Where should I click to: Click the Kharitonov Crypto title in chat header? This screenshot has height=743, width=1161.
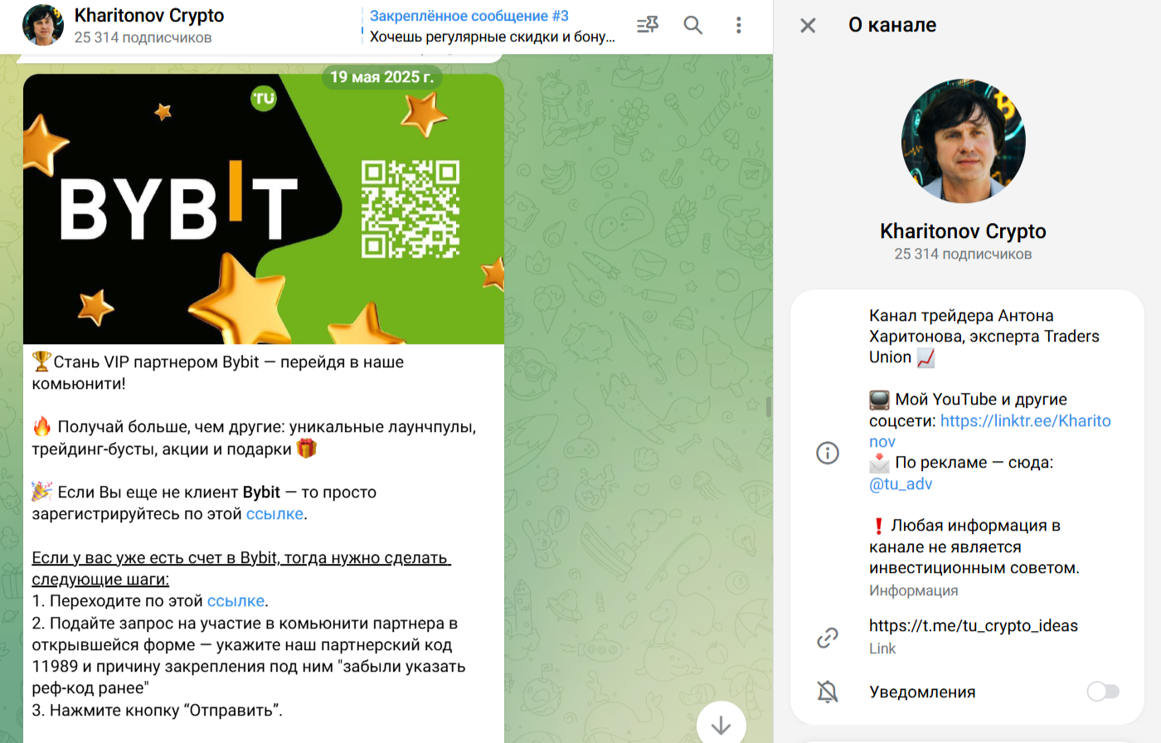(x=149, y=16)
